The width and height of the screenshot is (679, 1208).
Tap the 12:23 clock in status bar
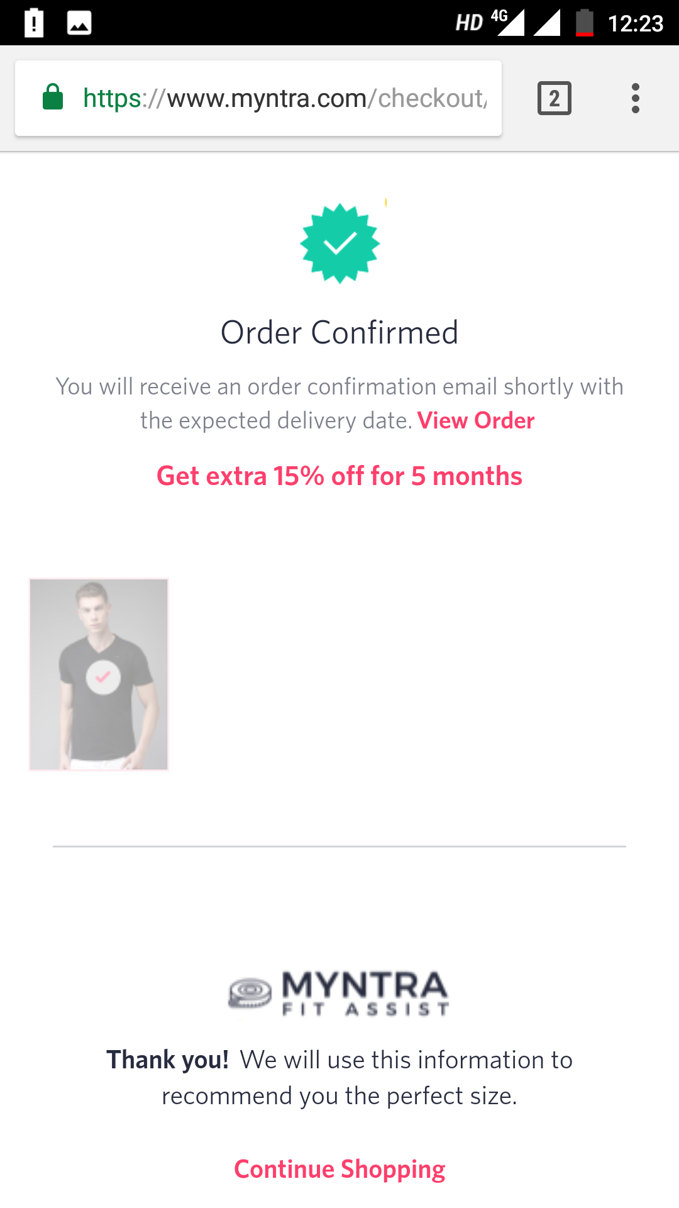pos(635,24)
